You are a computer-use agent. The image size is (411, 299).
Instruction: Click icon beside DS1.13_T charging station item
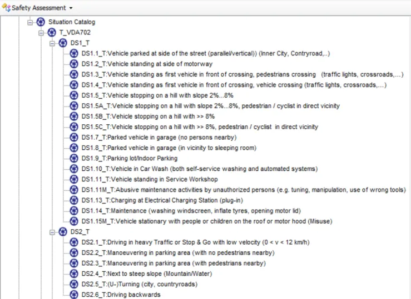[74, 200]
